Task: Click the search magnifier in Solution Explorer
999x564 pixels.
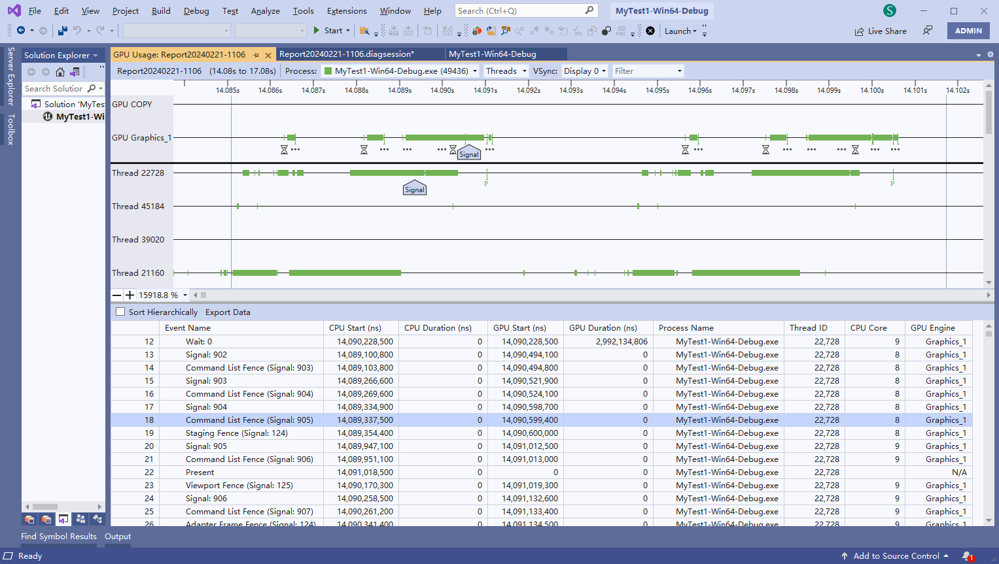Action: click(92, 88)
